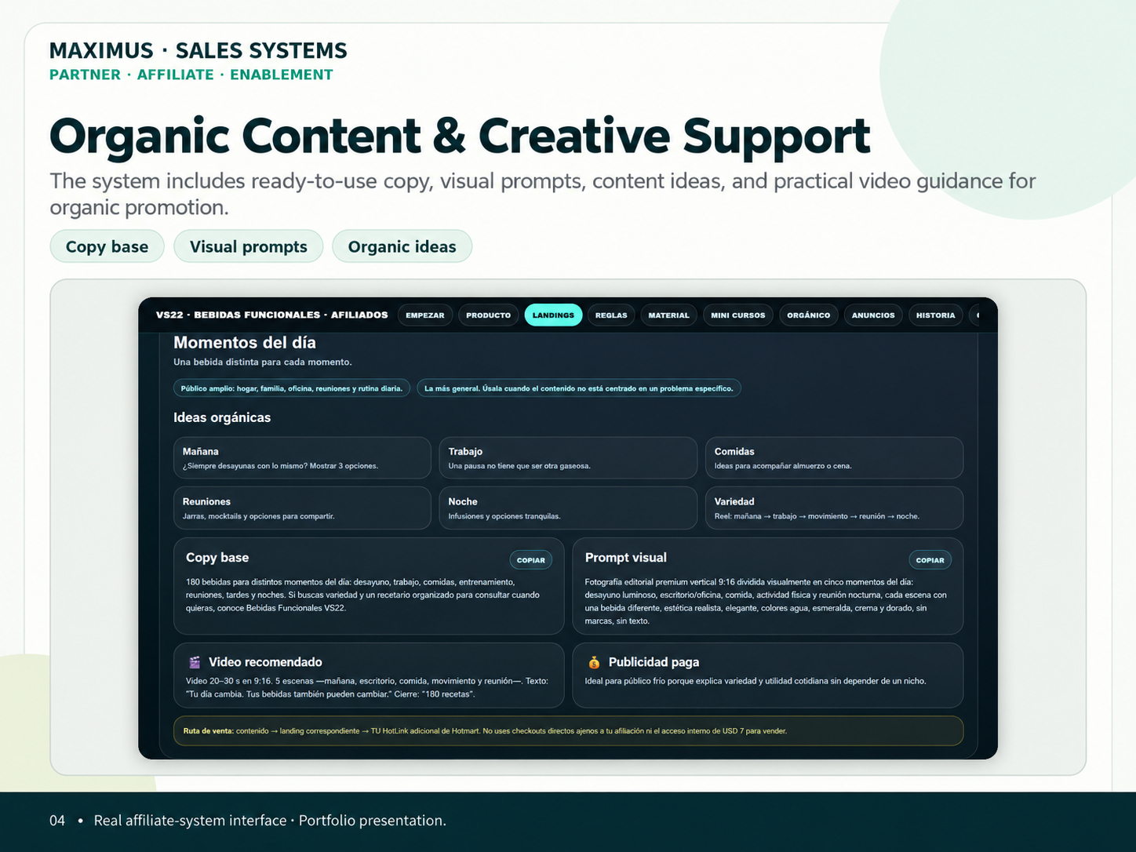Image resolution: width=1136 pixels, height=852 pixels.
Task: Copy the Prompt visual text with COPIAR
Action: click(x=930, y=560)
